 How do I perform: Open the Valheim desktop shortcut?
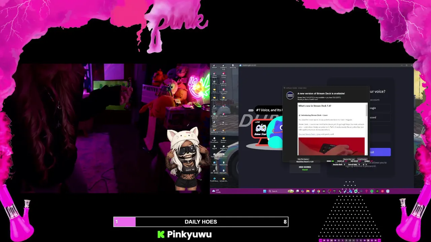click(x=214, y=67)
